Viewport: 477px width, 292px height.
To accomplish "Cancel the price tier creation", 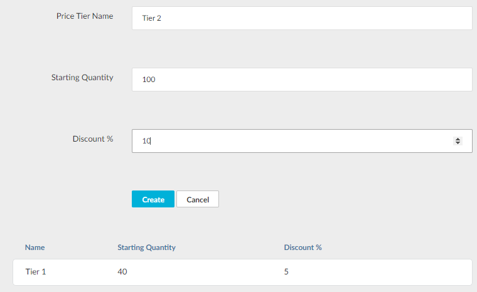I will pyautogui.click(x=198, y=199).
